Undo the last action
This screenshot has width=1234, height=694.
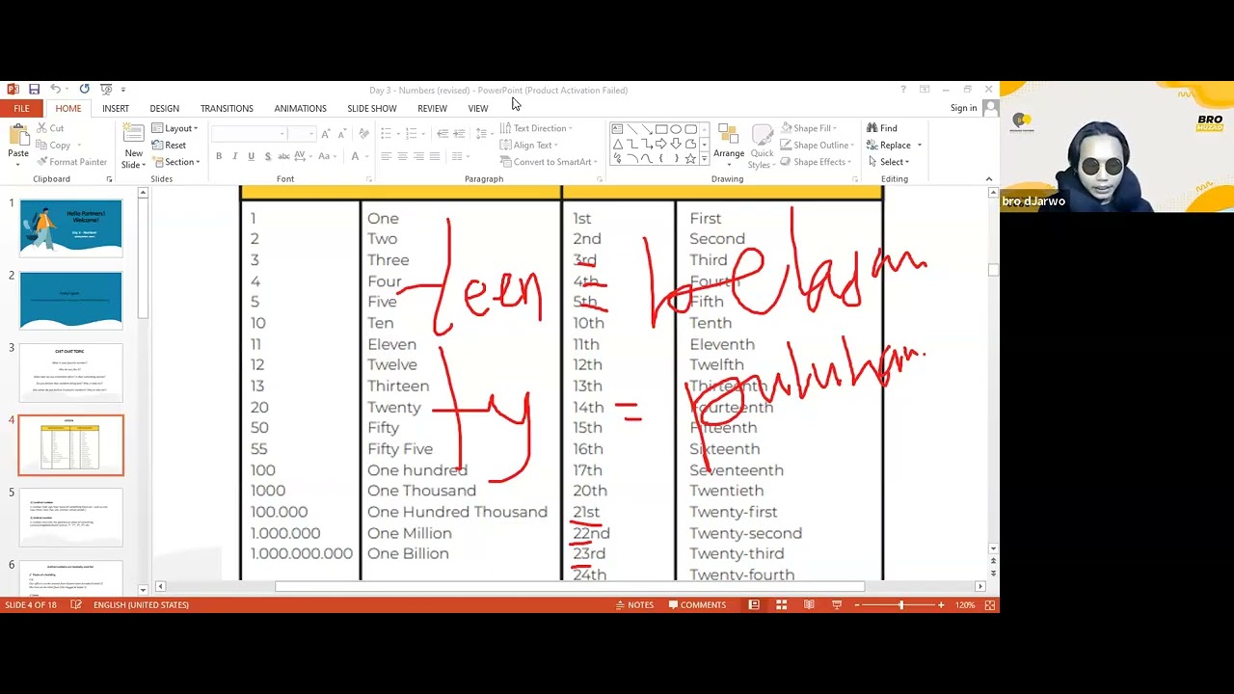point(55,90)
